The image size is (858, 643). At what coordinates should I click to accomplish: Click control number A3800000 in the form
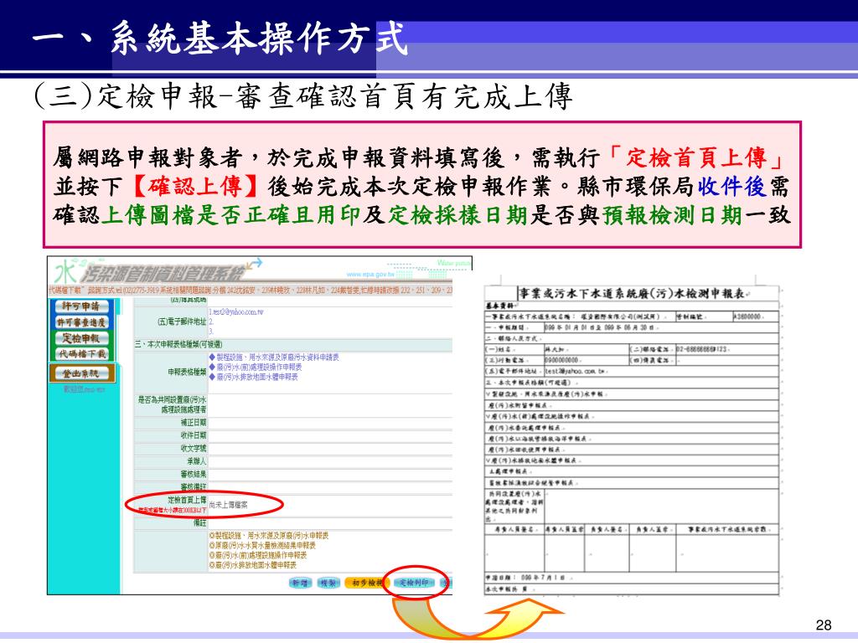click(x=748, y=316)
